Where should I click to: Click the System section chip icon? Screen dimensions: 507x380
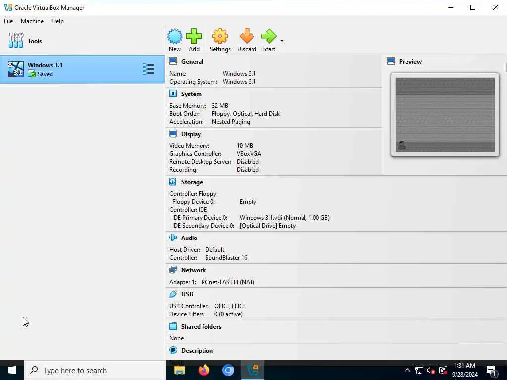[x=173, y=94]
